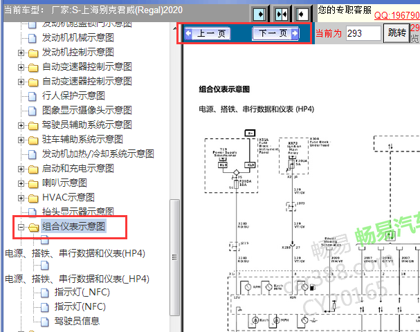The image size is (420, 332).
Task: Select the 指示灯(NFC) page item
Action: pos(80,306)
